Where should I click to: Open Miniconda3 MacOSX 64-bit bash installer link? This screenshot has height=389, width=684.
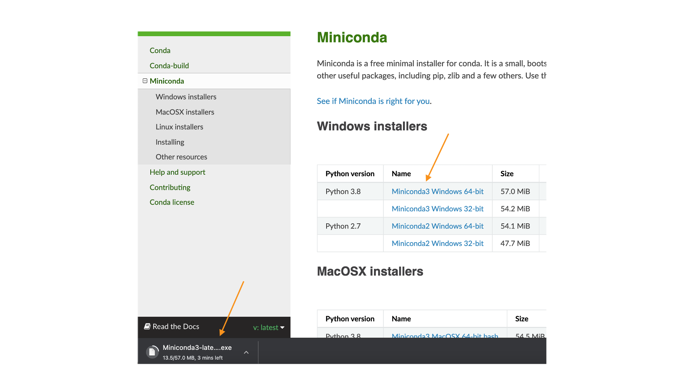coord(444,336)
